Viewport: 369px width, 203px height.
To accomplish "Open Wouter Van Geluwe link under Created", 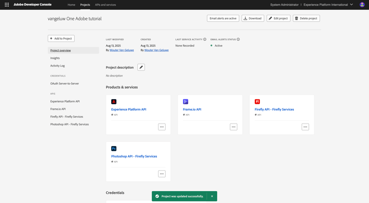I will click(156, 50).
